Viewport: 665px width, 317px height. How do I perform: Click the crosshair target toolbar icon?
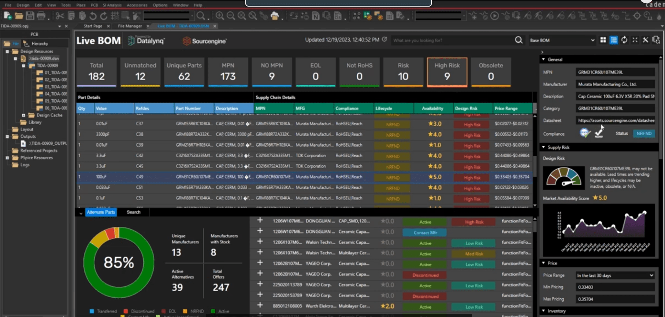(x=637, y=16)
